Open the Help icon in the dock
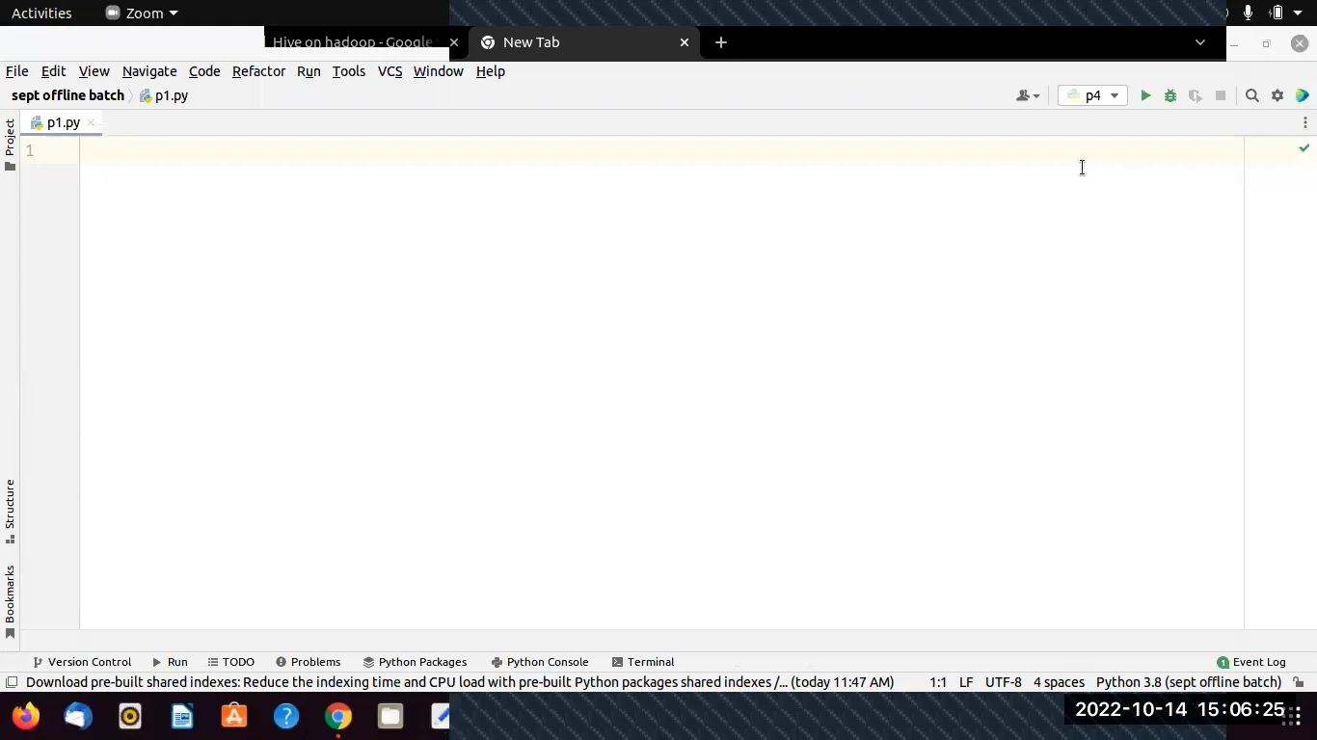 tap(286, 716)
